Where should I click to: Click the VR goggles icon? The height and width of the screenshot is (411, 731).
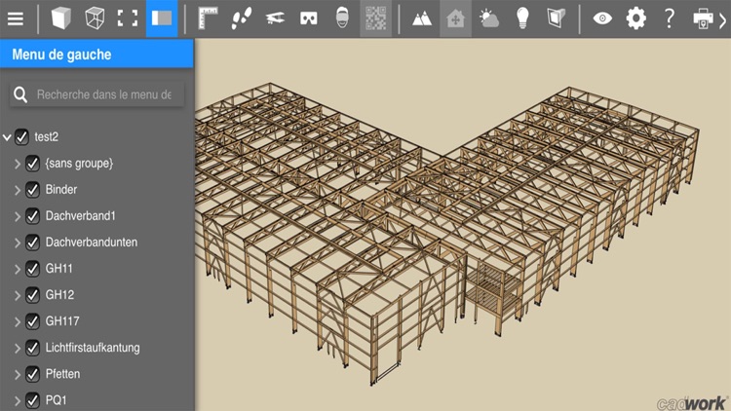(309, 19)
